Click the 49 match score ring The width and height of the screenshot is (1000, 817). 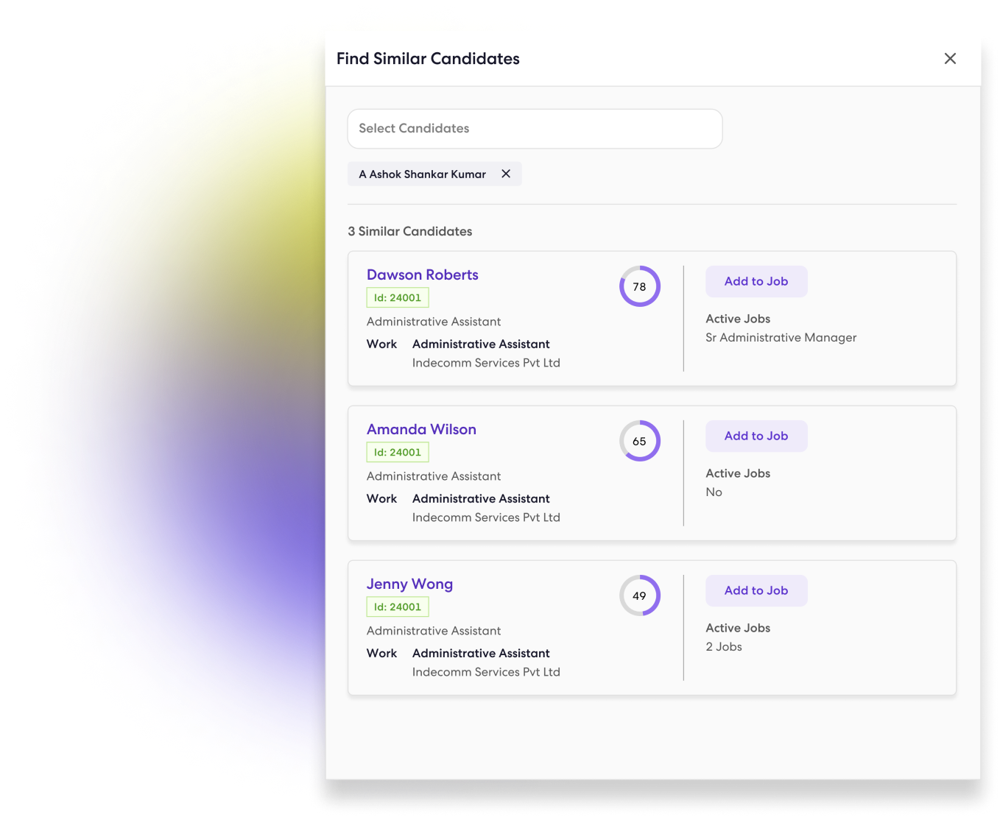[x=639, y=595]
